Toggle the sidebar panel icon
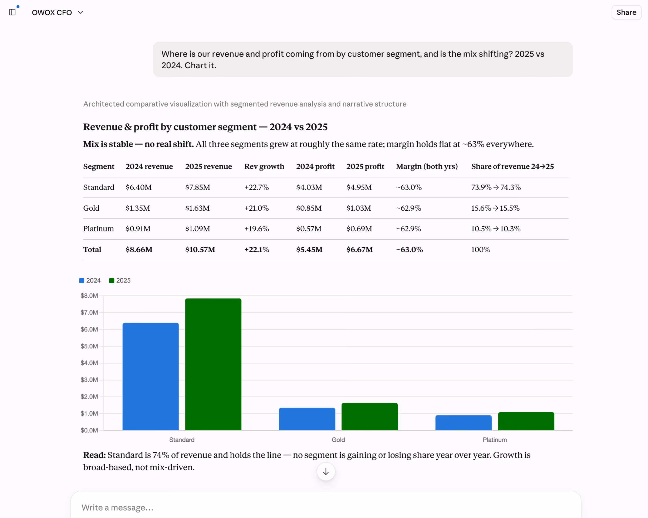 [12, 12]
